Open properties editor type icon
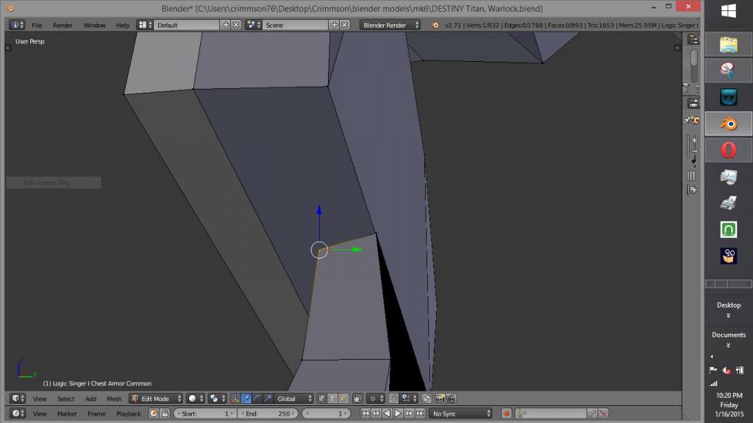 pyautogui.click(x=693, y=103)
